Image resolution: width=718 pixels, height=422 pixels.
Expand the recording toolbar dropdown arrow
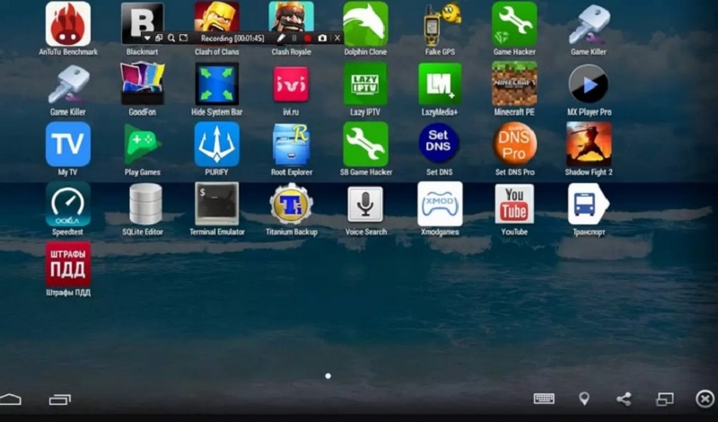[x=147, y=38]
